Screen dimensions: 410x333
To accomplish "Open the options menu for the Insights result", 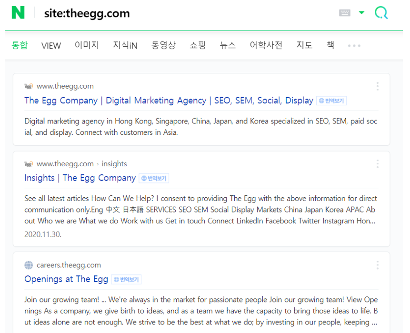I will coord(377,164).
